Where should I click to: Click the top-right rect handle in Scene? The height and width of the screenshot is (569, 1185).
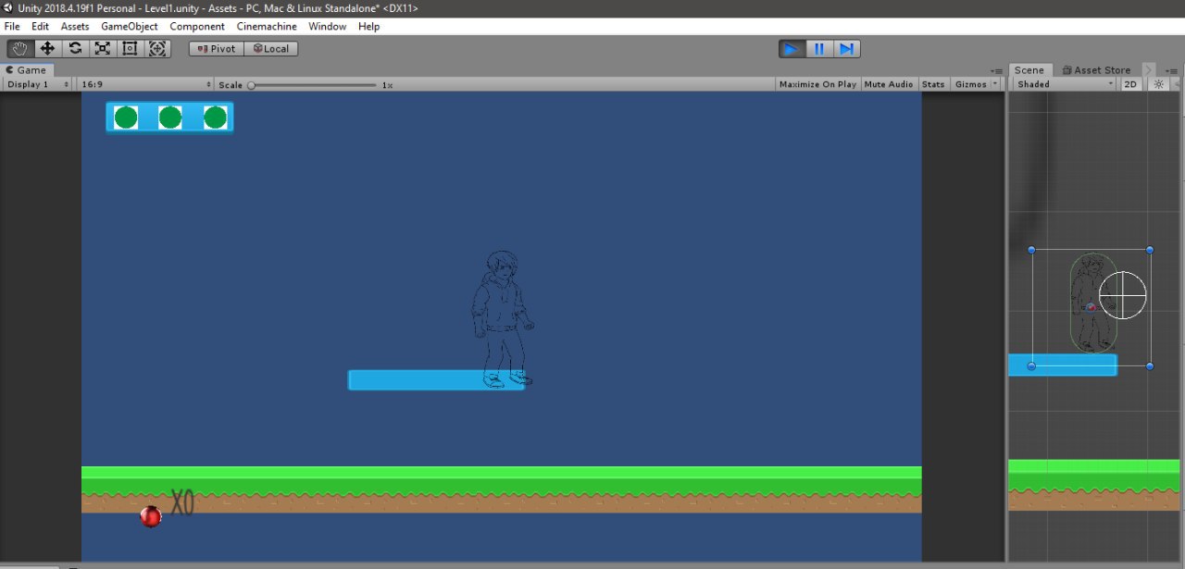click(x=1150, y=250)
